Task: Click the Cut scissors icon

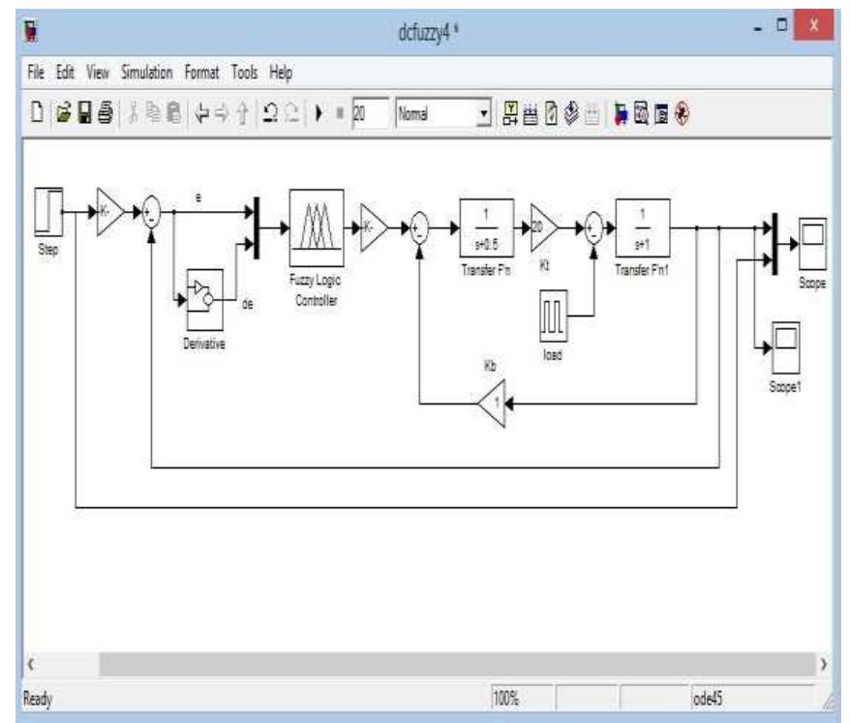Action: [133, 113]
